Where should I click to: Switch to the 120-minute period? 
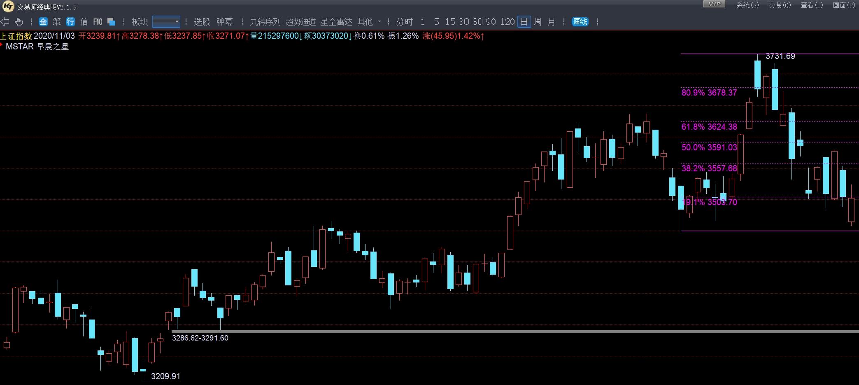coord(507,21)
